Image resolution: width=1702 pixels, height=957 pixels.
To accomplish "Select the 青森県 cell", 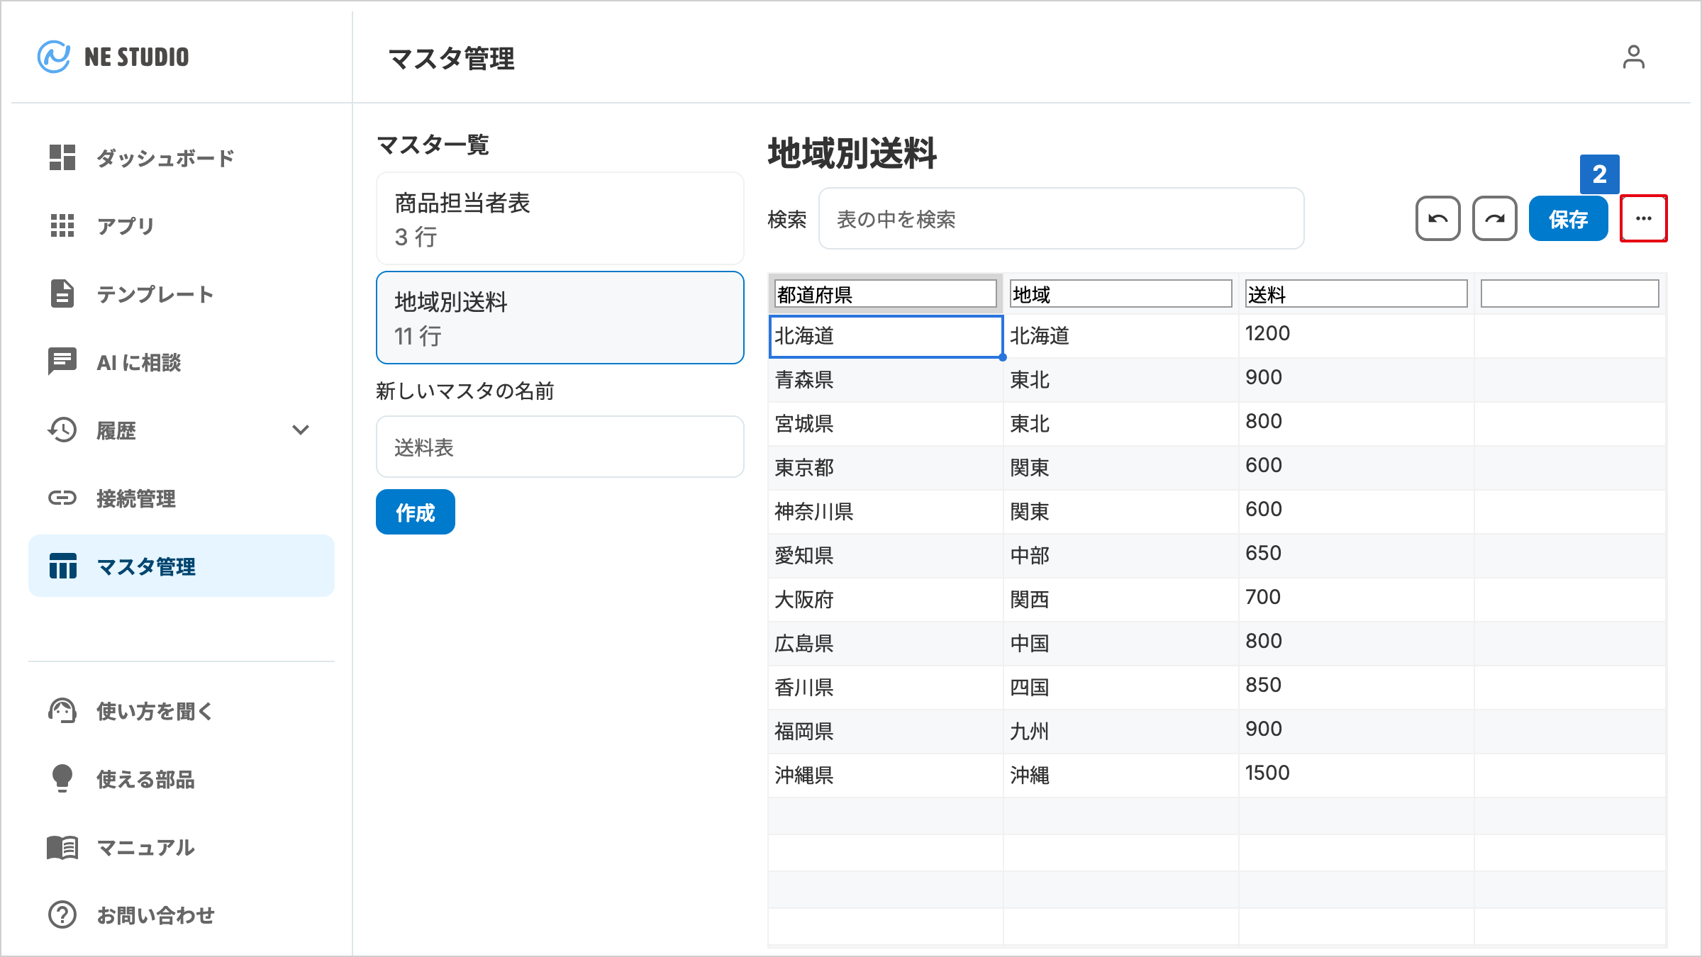I will point(886,380).
